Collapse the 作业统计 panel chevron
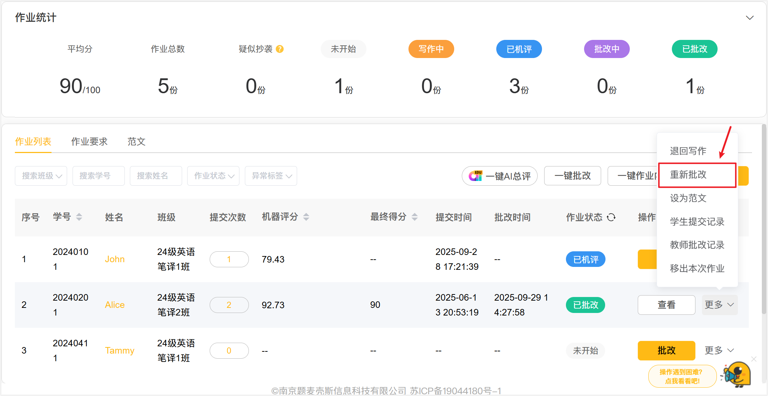Screen dimensions: 768x396 click(749, 18)
